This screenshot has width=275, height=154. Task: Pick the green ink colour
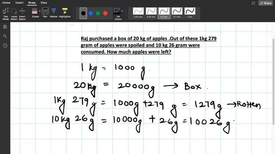pyautogui.click(x=98, y=13)
